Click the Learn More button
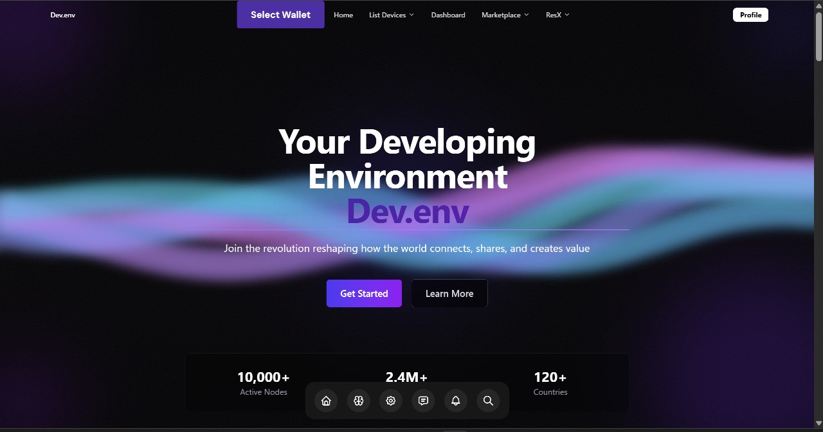823x432 pixels. click(x=449, y=293)
